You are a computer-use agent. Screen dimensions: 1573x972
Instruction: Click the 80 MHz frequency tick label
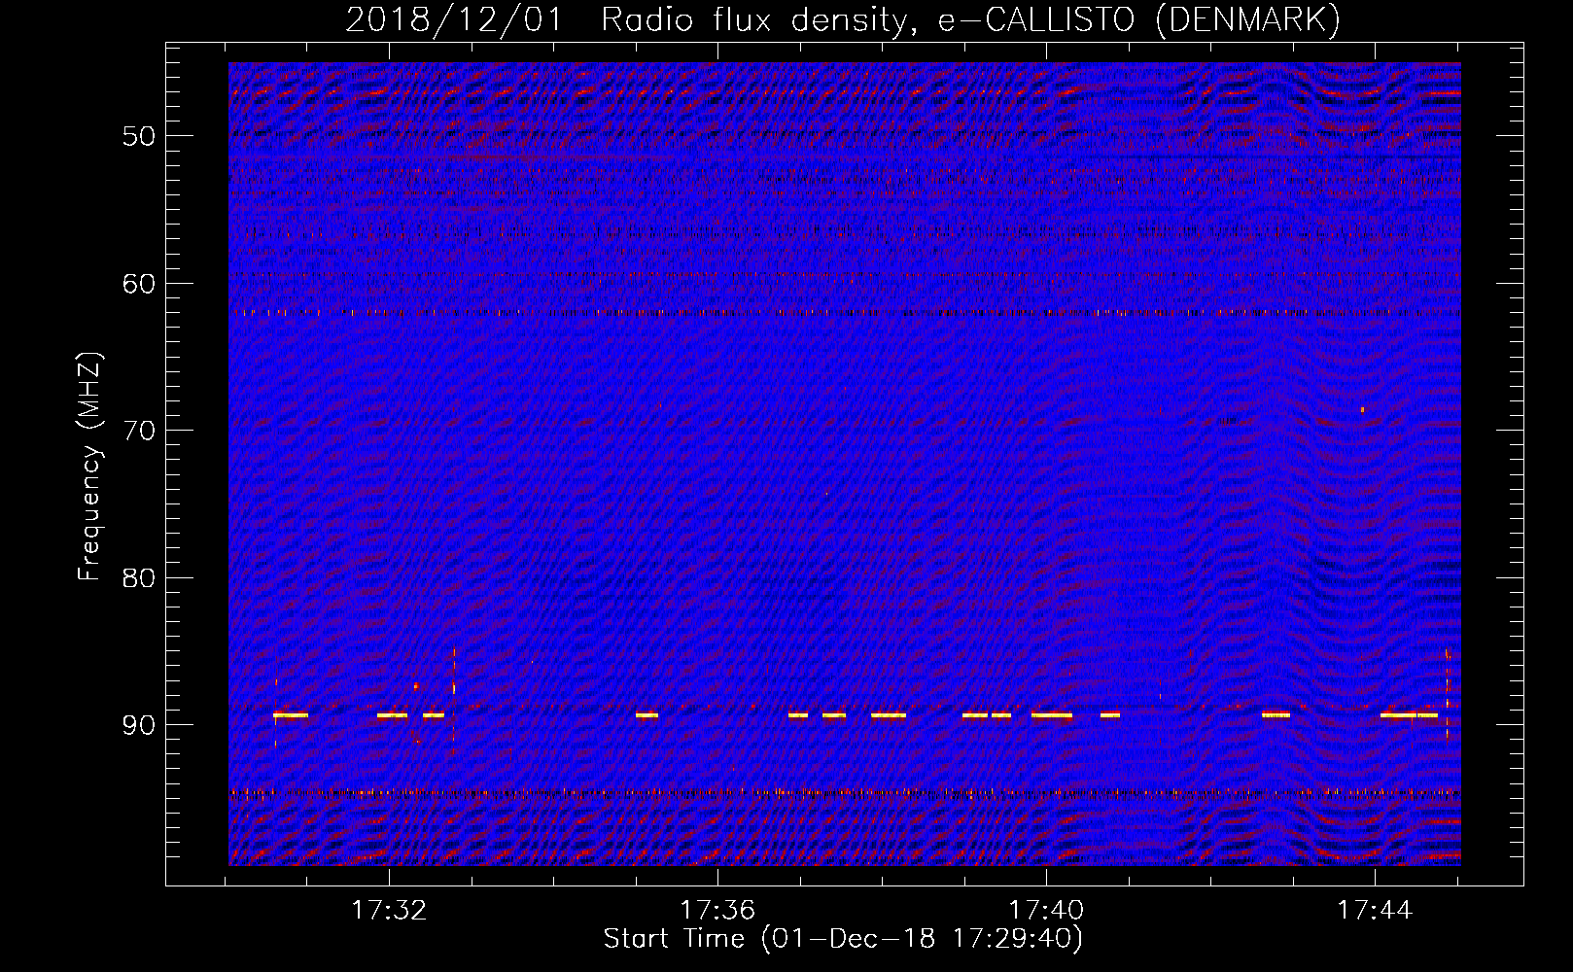[x=138, y=578]
